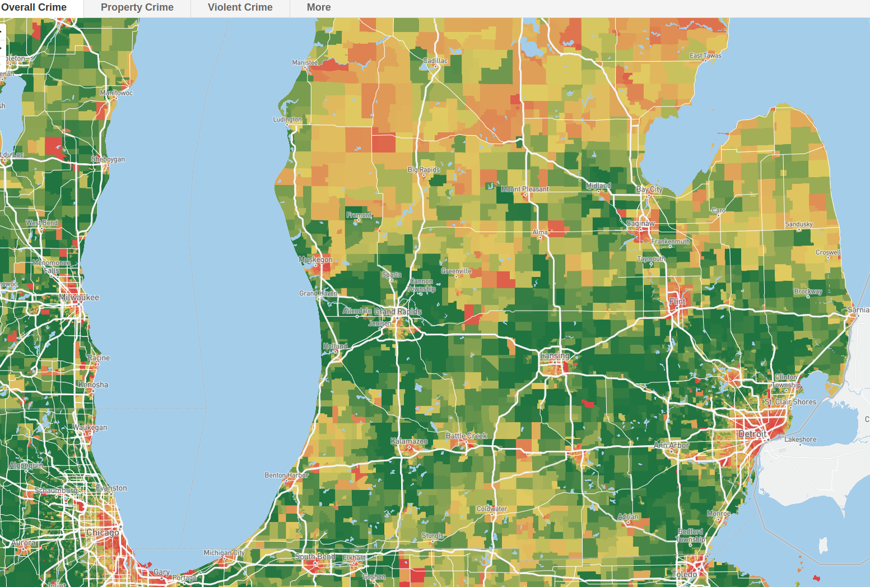Screen dimensions: 870x587
Task: Select the Cadillac label on the map
Action: [x=435, y=61]
